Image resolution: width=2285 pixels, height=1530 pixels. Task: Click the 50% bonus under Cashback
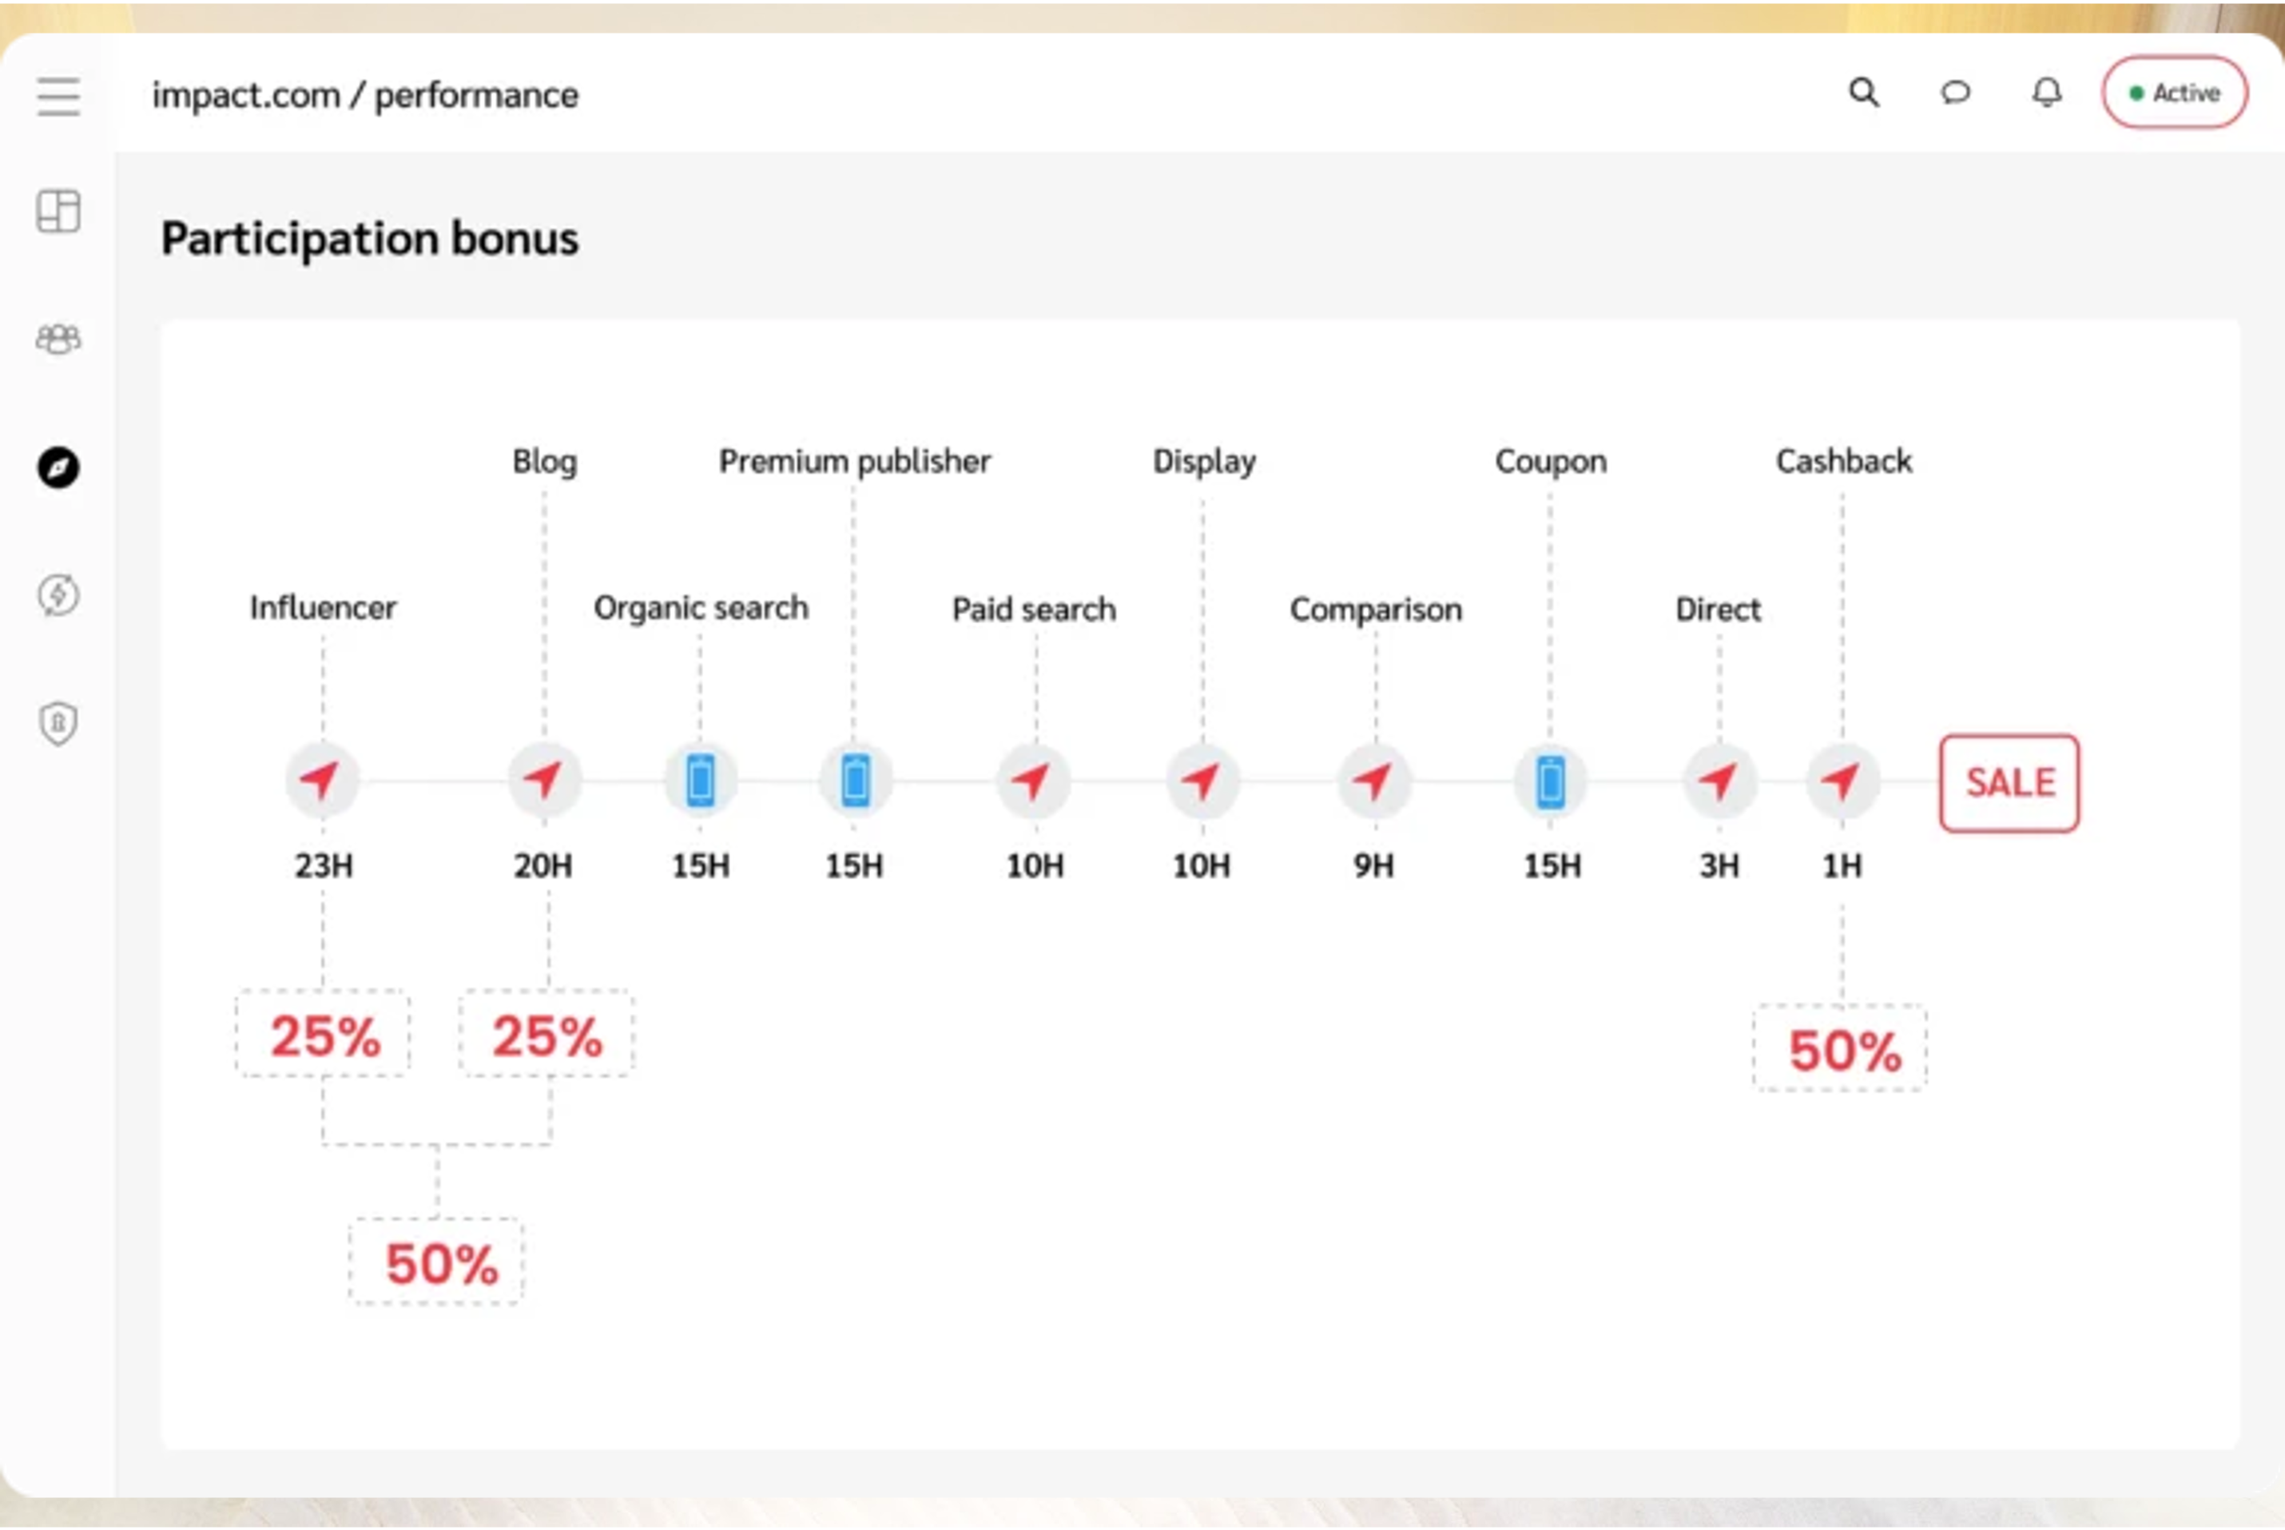pos(1841,1049)
